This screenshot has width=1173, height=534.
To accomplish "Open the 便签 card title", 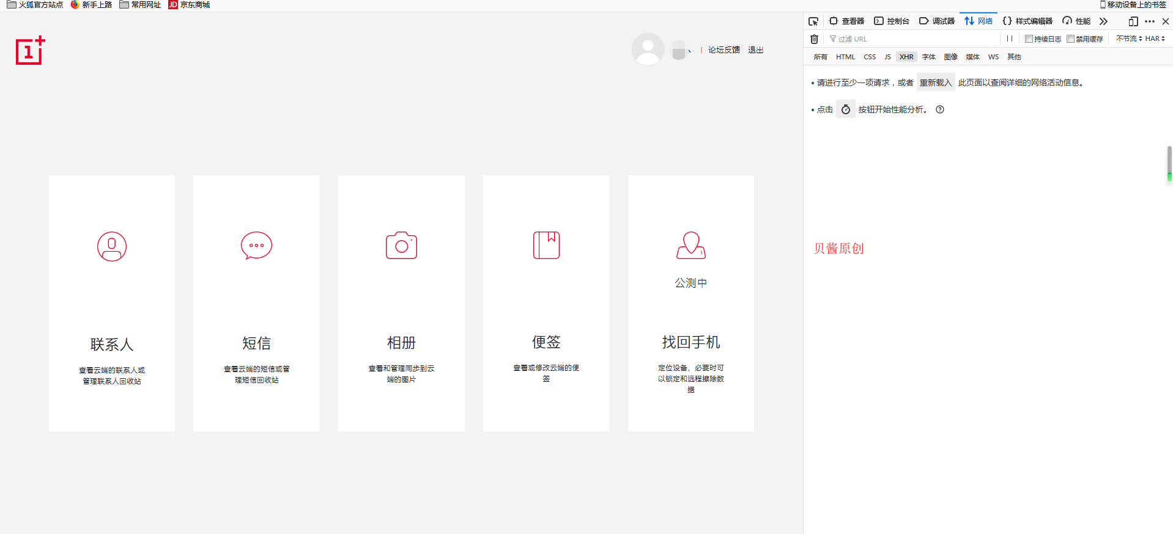I will (x=546, y=342).
